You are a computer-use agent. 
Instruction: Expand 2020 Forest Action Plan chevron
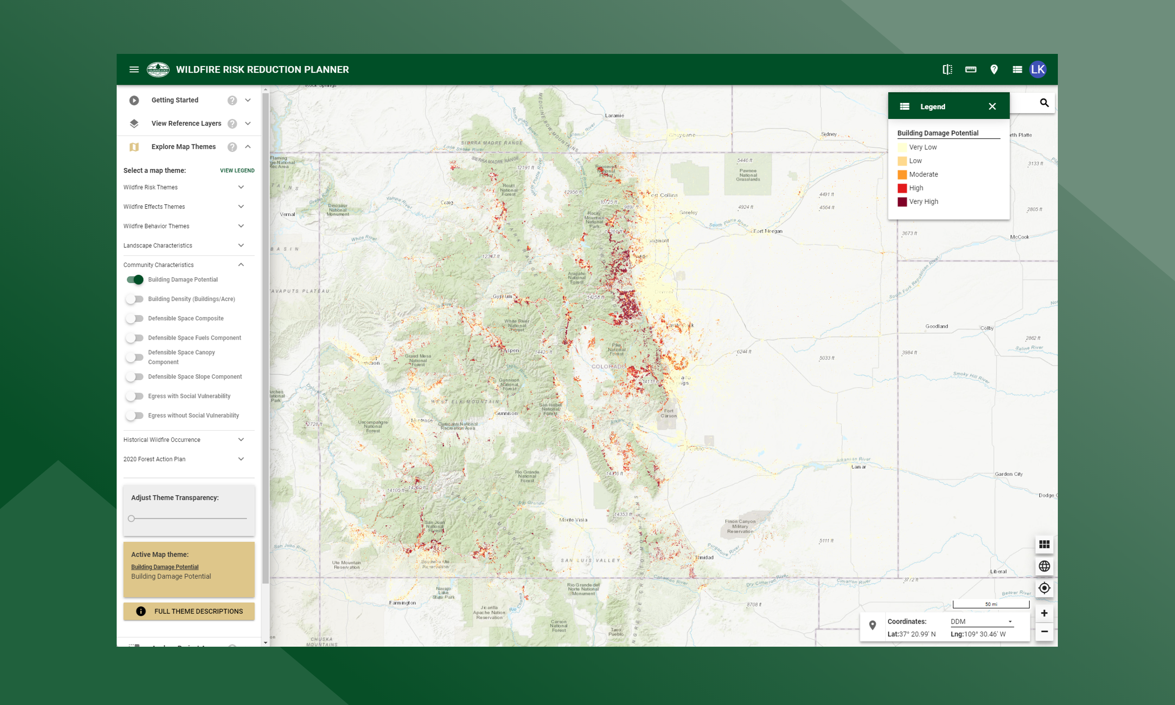241,459
